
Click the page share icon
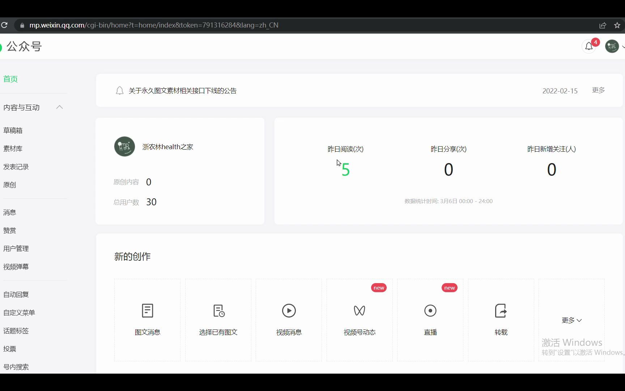[602, 25]
